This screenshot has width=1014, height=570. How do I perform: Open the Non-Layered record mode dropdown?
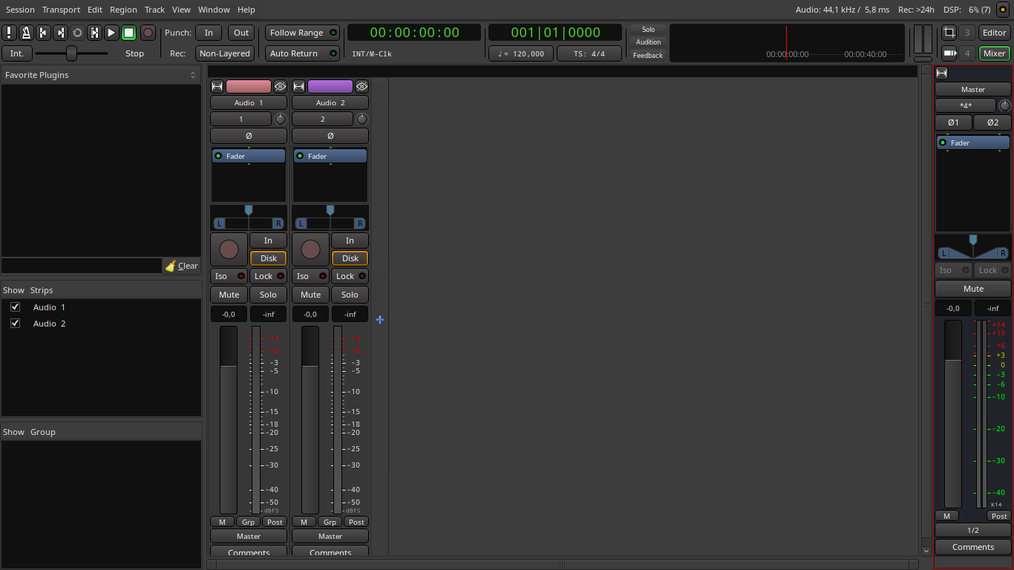(224, 53)
